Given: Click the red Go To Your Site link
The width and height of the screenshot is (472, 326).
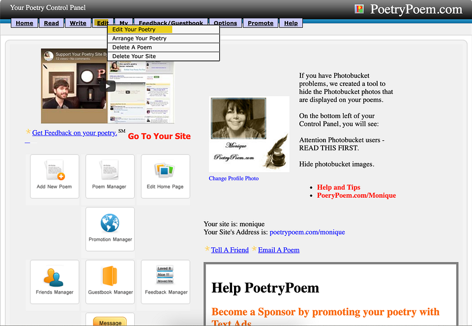Looking at the screenshot, I should point(159,136).
